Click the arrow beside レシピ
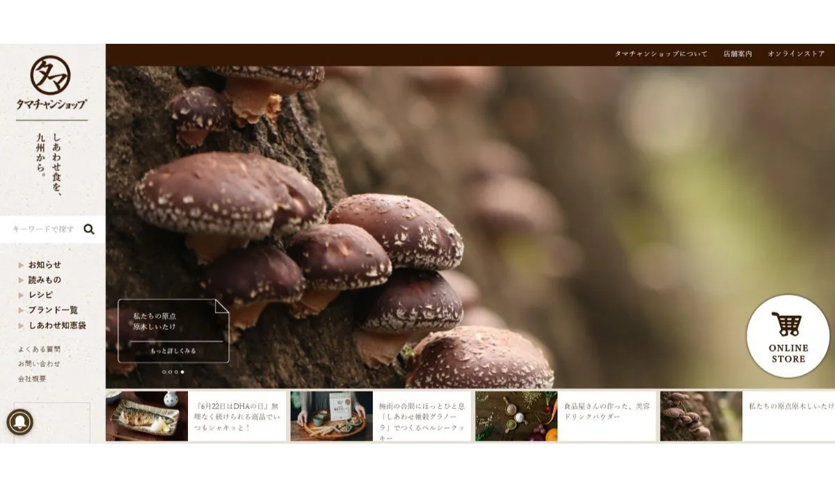The image size is (835, 487). pos(22,295)
